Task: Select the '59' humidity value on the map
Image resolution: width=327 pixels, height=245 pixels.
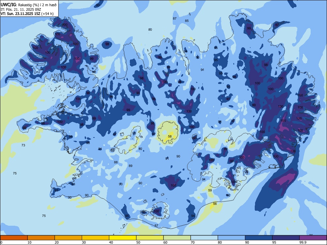Action: point(210,190)
